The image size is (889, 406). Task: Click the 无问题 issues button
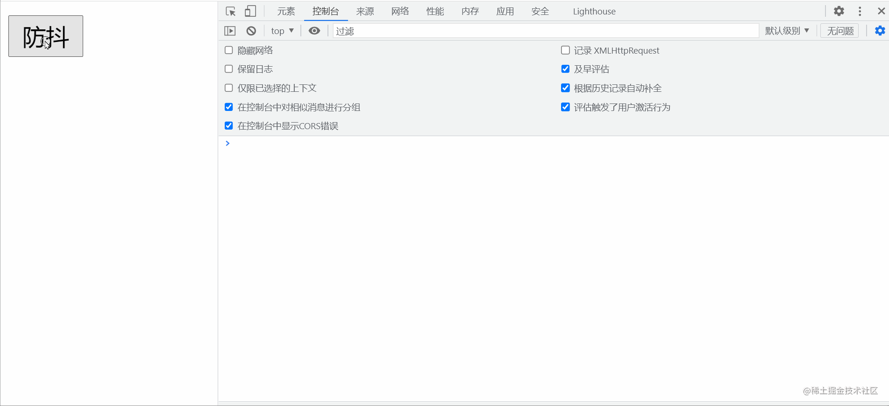coord(840,31)
